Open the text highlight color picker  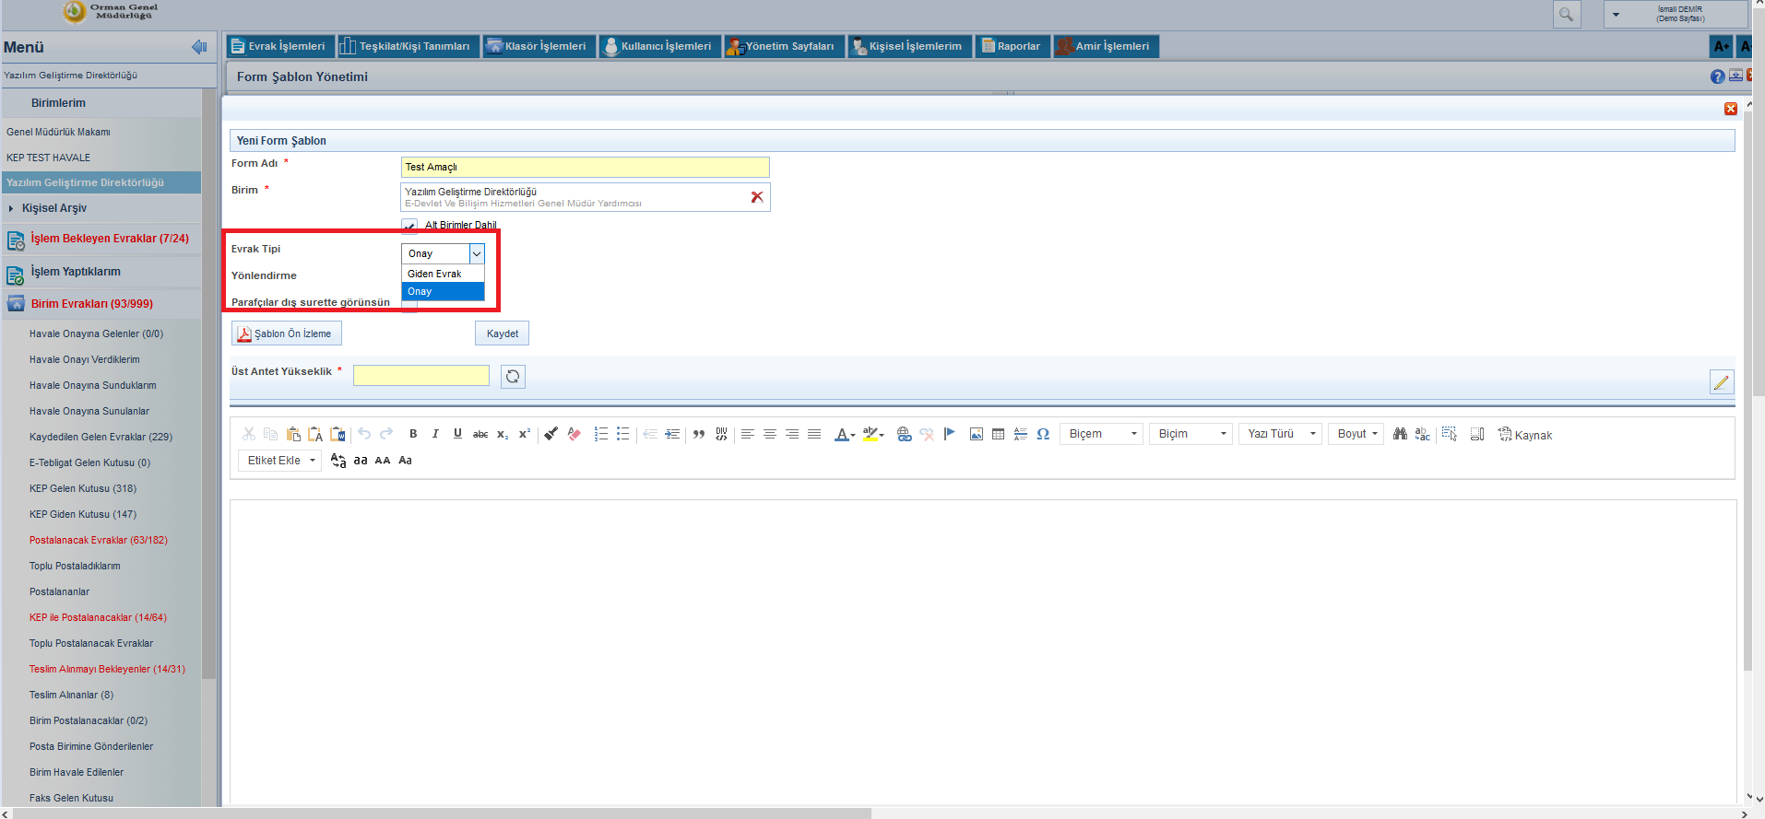pyautogui.click(x=872, y=434)
